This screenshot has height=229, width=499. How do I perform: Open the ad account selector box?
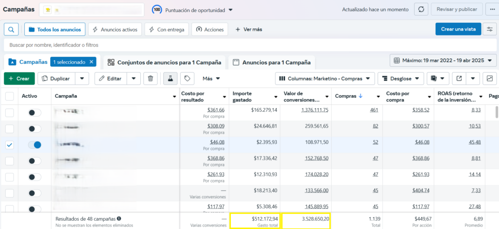pyautogui.click(x=92, y=10)
